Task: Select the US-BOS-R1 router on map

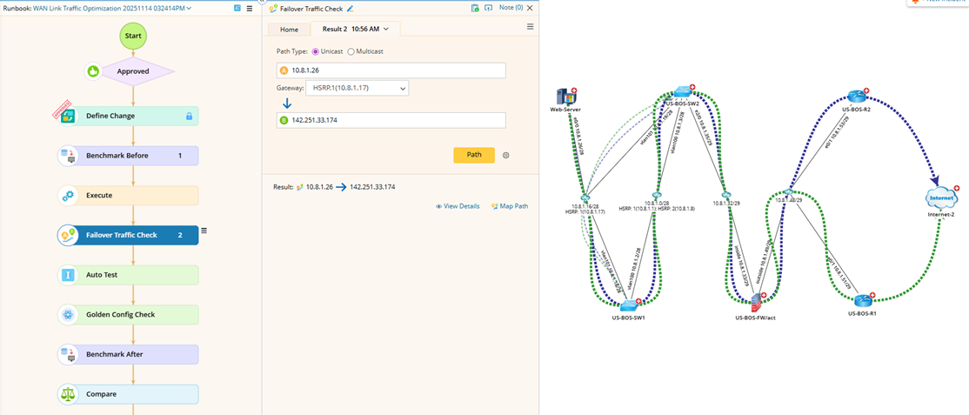Action: [864, 300]
